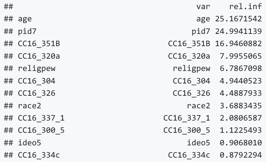Image resolution: width=266 pixels, height=162 pixels.
Task: Click the 'var' column header
Action: [x=203, y=7]
